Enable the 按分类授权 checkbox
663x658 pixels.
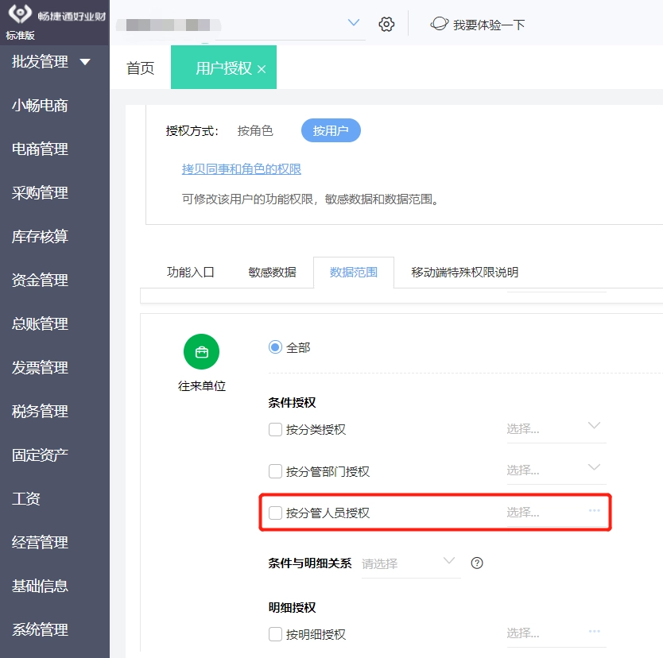[275, 429]
